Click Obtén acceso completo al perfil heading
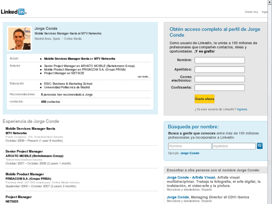The height and width of the screenshot is (204, 272). coord(215,32)
